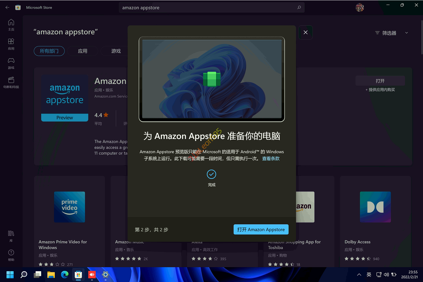This screenshot has height=282, width=423.
Task: Select the 所有部门 filter tab
Action: (49, 51)
